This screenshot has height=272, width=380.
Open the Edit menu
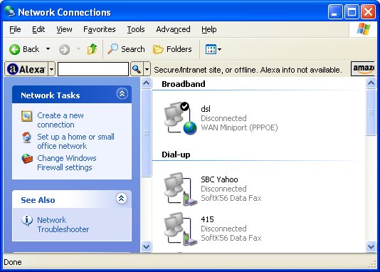[x=38, y=29]
